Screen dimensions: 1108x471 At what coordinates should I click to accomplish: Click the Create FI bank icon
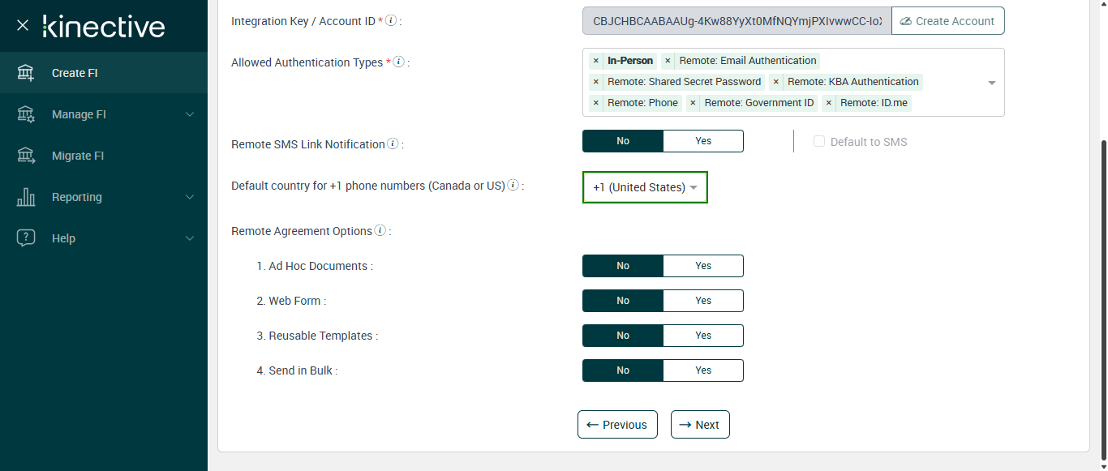click(26, 73)
